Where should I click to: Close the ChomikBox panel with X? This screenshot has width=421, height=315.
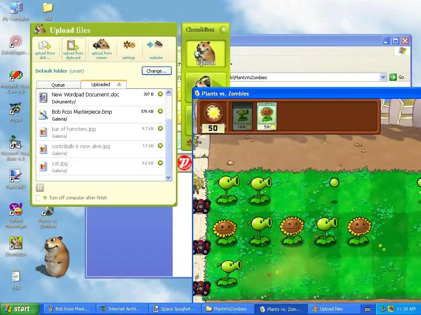(223, 30)
